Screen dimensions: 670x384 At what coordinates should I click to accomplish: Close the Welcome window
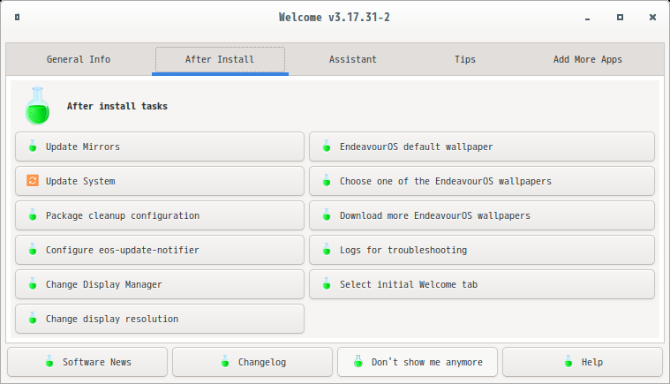[652, 17]
